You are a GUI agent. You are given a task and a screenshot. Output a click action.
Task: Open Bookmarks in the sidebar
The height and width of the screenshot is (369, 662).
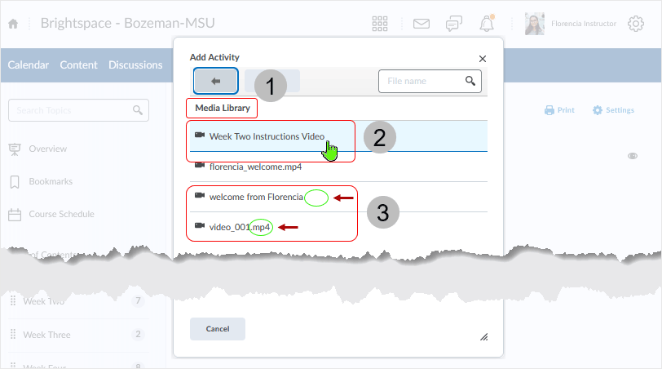click(51, 181)
